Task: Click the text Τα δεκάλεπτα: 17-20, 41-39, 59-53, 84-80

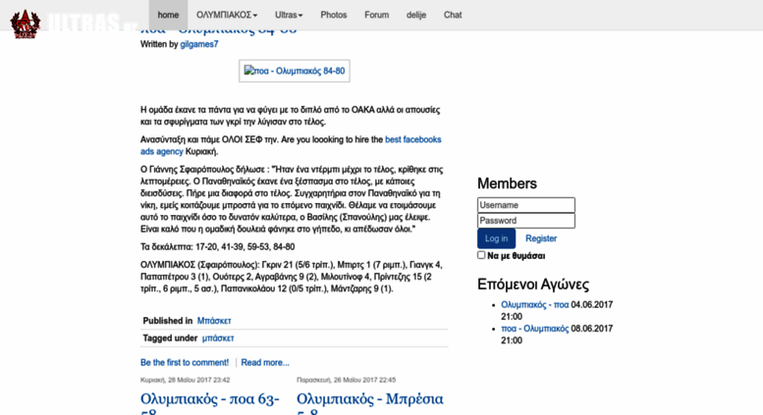Action: [218, 247]
